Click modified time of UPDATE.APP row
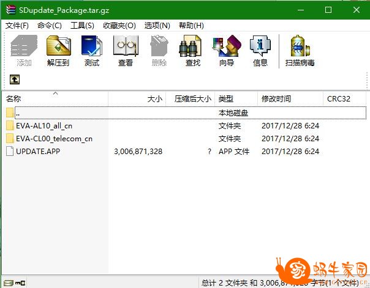 coord(290,152)
